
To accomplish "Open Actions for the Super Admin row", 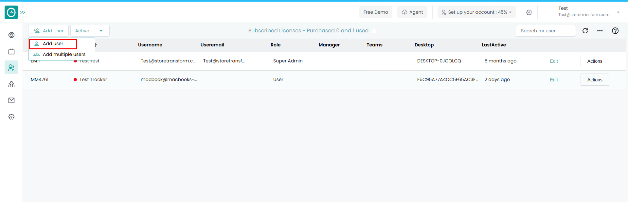I will 595,61.
